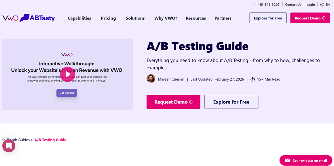The width and height of the screenshot is (334, 166).
Task: Go to In-Depth Guides breadcrumb
Action: tap(16, 140)
